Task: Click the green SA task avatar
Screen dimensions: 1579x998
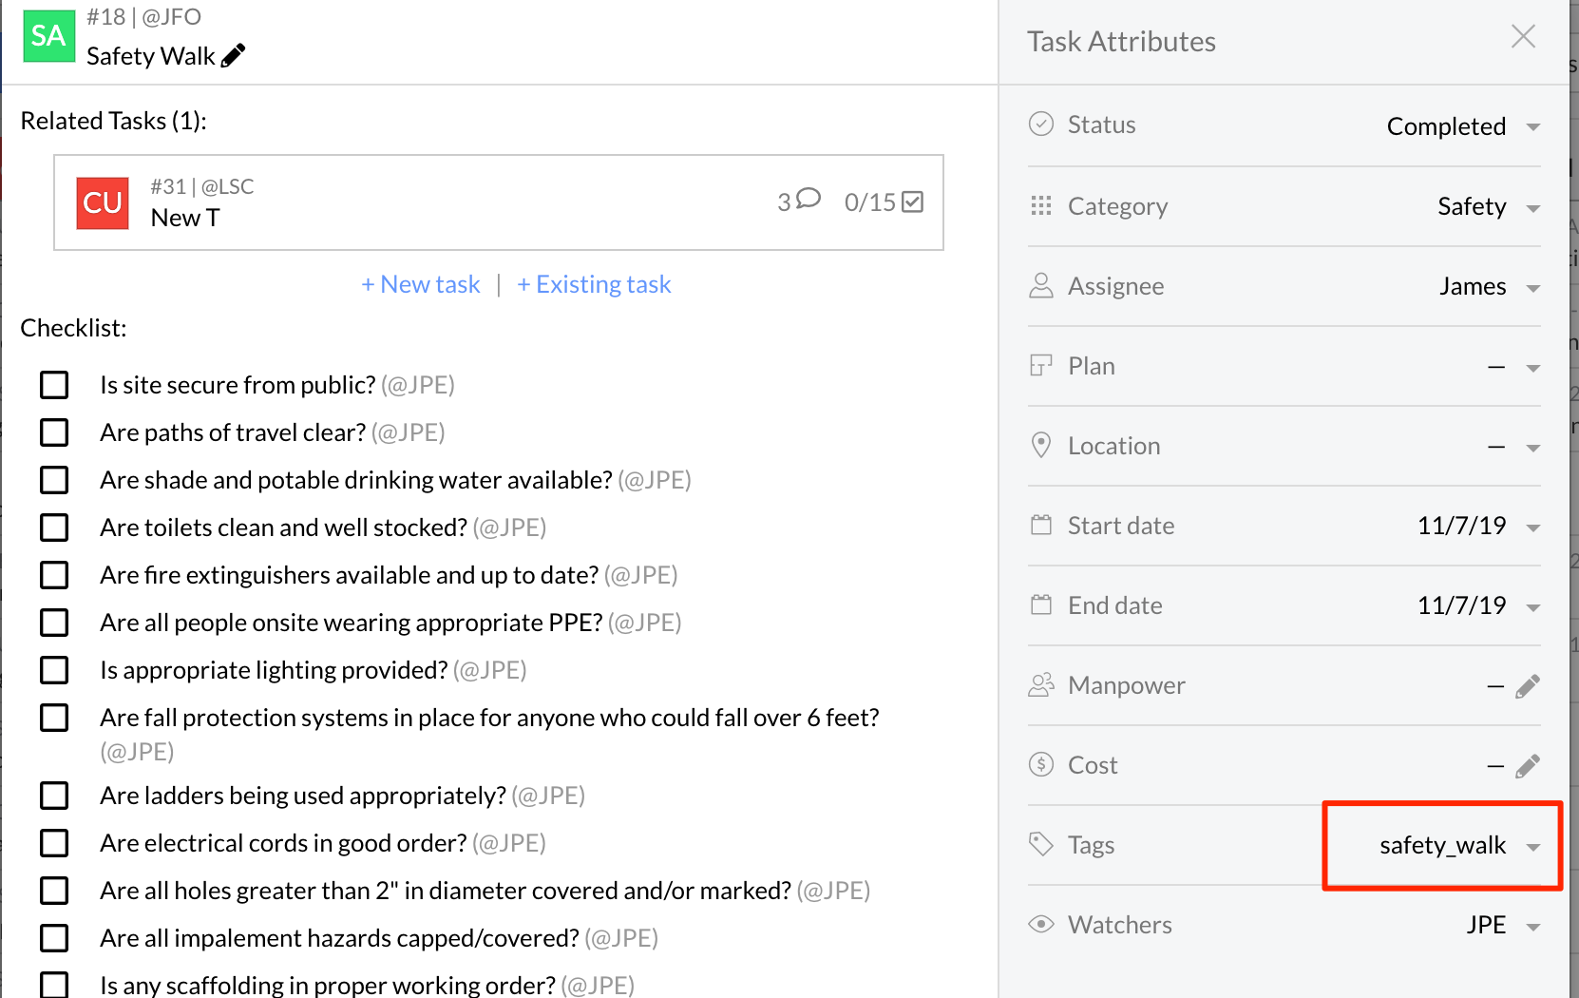Action: point(48,37)
